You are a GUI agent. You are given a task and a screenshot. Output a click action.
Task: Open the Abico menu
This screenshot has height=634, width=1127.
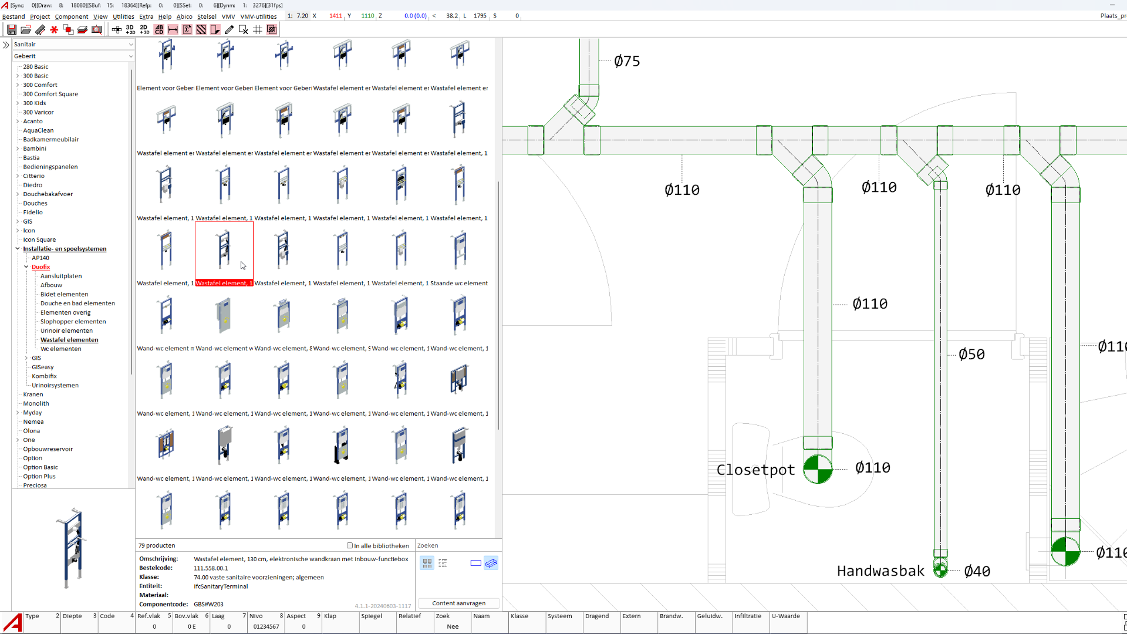click(x=184, y=16)
